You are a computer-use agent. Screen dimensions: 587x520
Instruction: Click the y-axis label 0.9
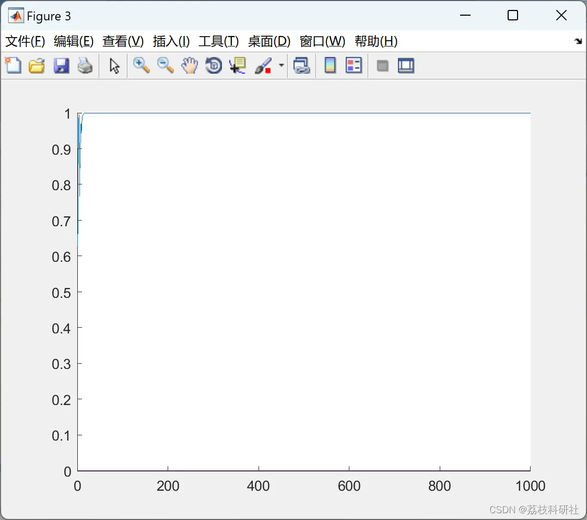tap(62, 149)
